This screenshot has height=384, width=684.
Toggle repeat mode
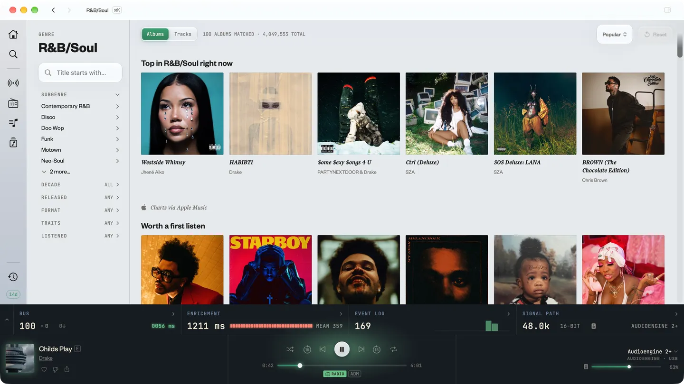394,349
